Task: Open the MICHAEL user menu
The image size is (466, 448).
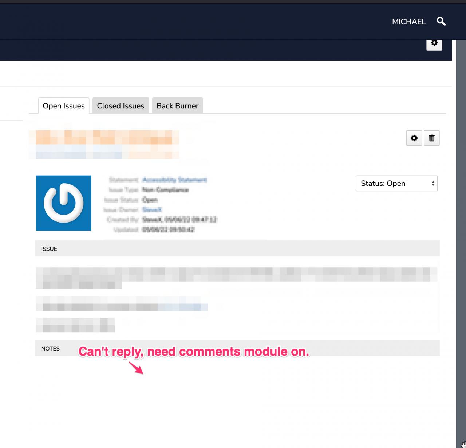Action: [408, 22]
